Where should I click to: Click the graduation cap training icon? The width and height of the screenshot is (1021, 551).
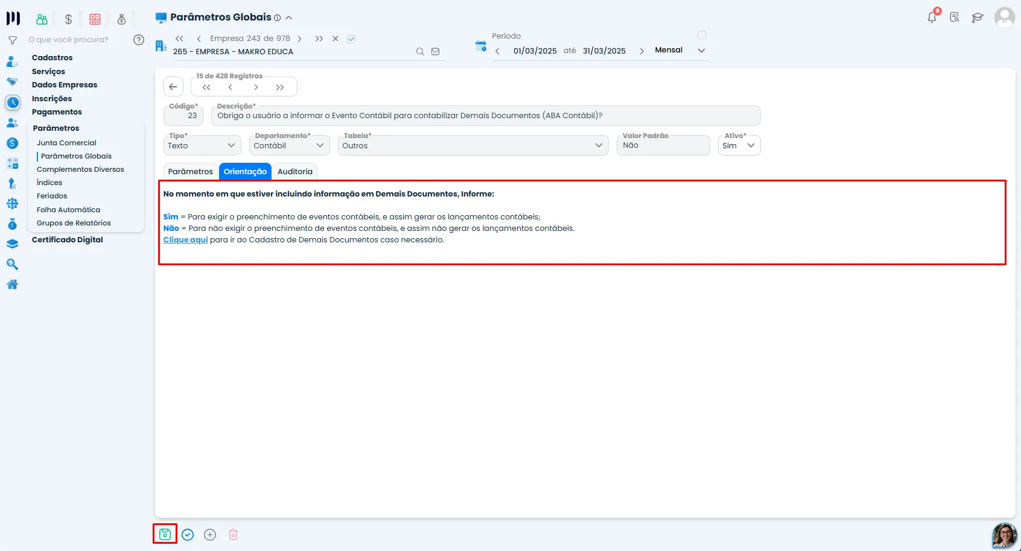[978, 17]
